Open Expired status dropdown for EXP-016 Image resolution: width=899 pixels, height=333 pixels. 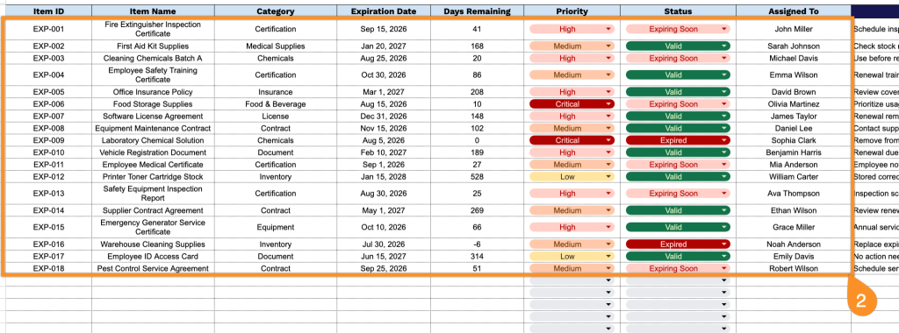[678, 244]
